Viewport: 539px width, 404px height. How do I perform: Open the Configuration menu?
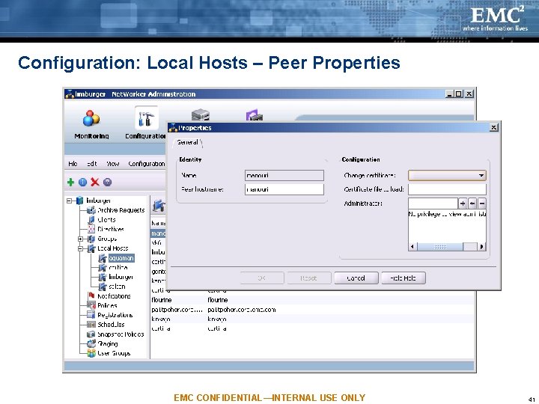tap(147, 164)
